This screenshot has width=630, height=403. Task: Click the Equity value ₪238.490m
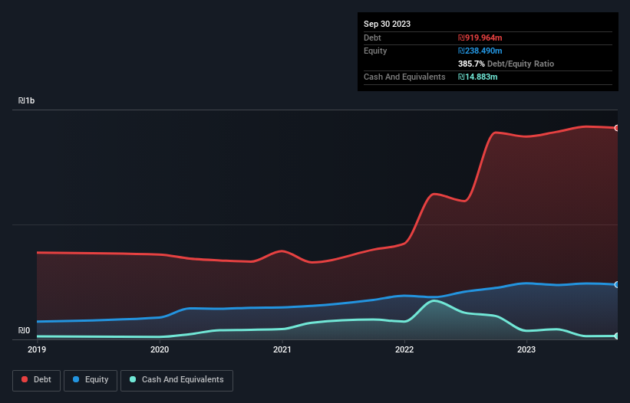tap(480, 51)
